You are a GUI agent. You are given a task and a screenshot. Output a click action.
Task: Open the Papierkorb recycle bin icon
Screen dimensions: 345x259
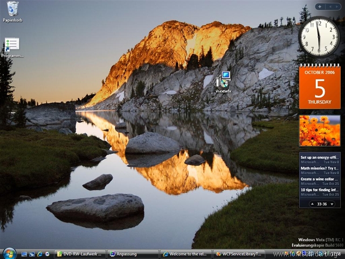click(12, 12)
